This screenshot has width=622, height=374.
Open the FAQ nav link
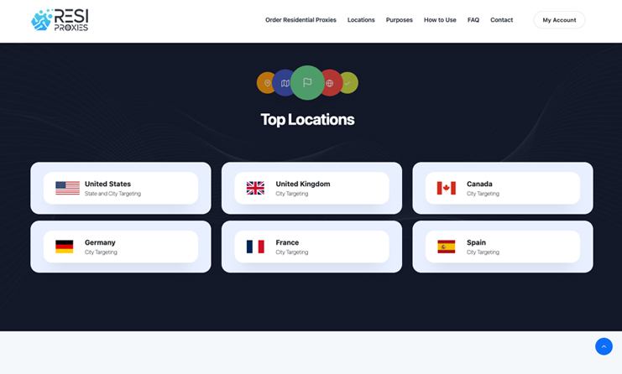point(473,20)
